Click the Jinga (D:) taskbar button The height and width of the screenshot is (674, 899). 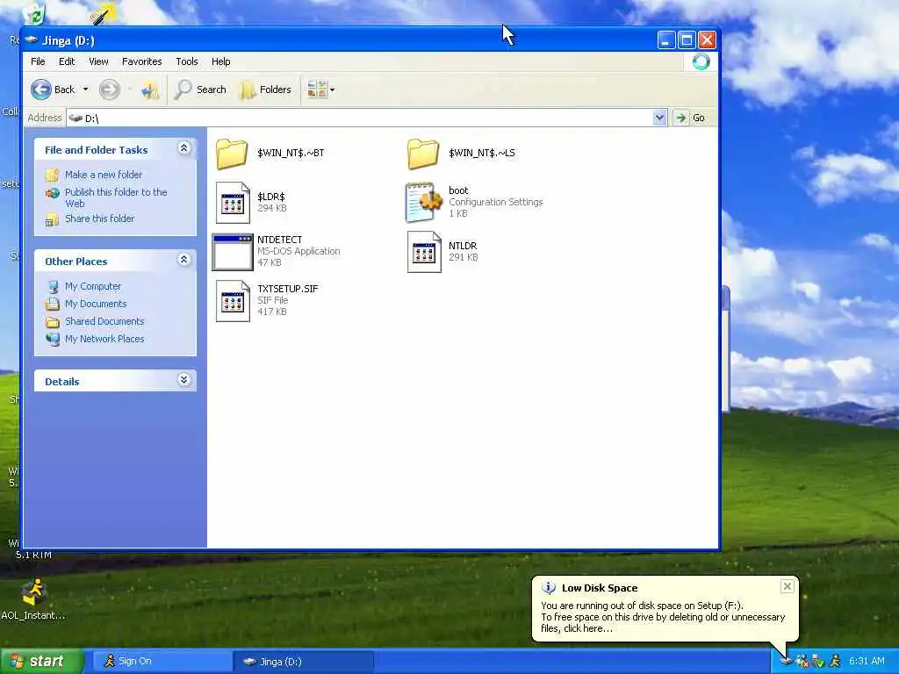tap(303, 662)
